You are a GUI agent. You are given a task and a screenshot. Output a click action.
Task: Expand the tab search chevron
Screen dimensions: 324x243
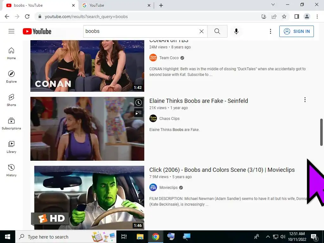pyautogui.click(x=273, y=4)
